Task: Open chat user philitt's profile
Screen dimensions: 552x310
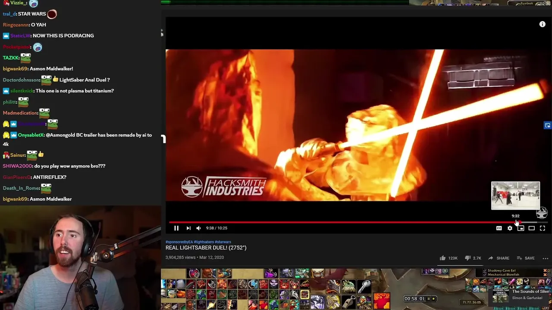Action: [9, 102]
